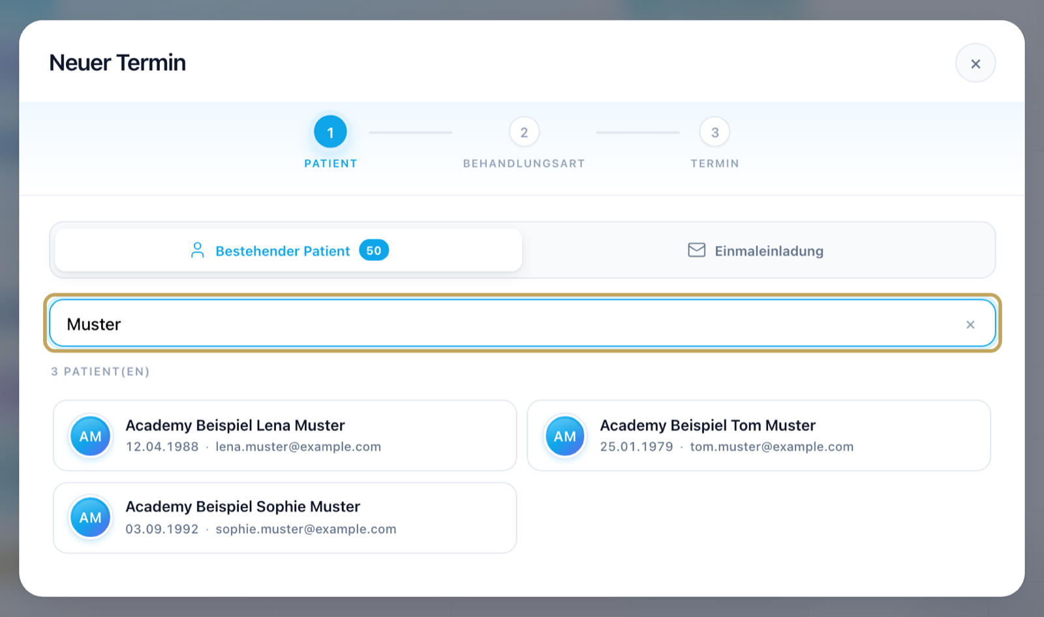Image resolution: width=1044 pixels, height=617 pixels.
Task: Click the TERMIN step label
Action: [715, 164]
